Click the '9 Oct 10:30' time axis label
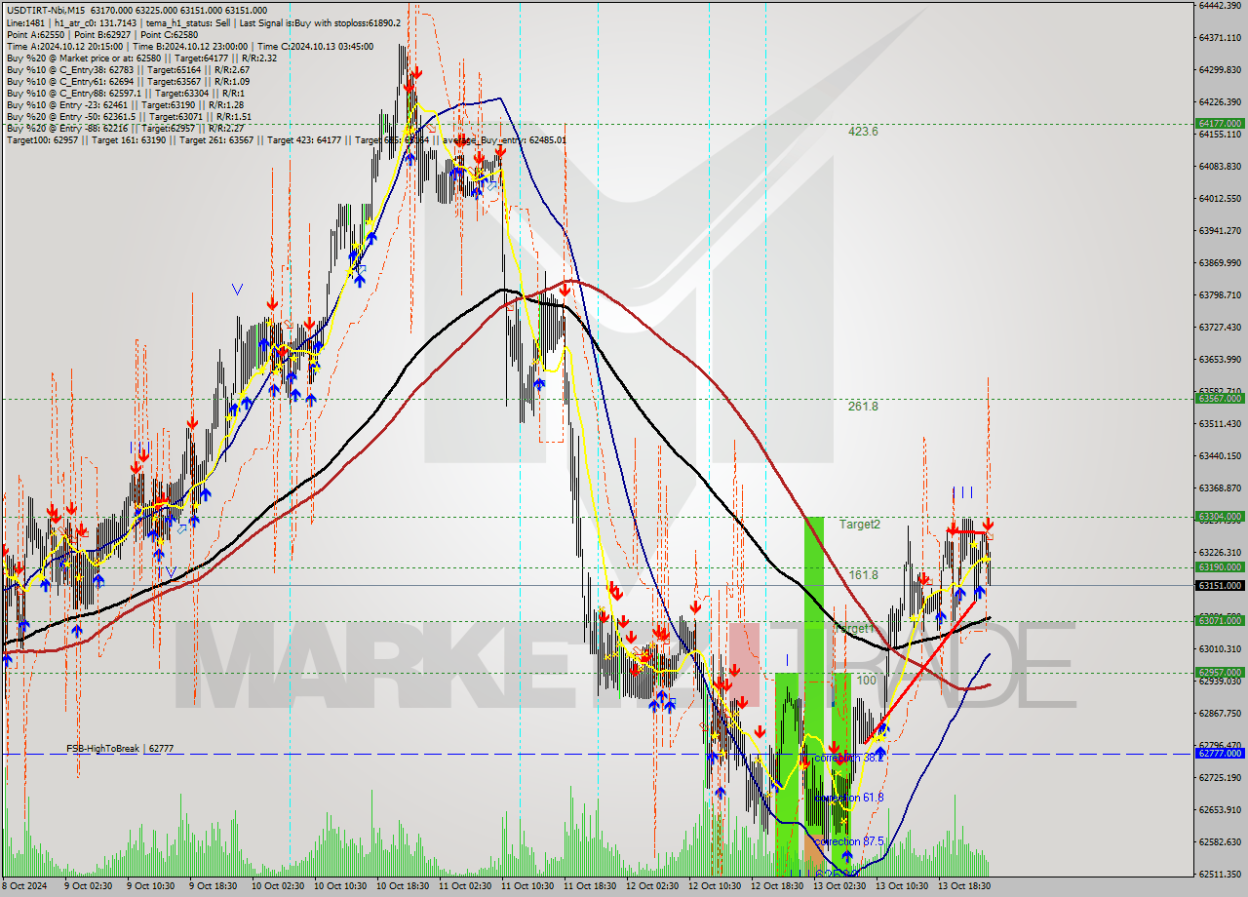 click(150, 886)
